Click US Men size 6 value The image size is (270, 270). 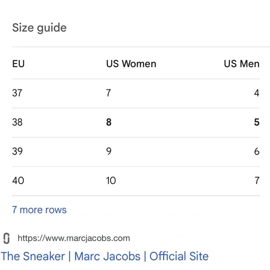257,151
